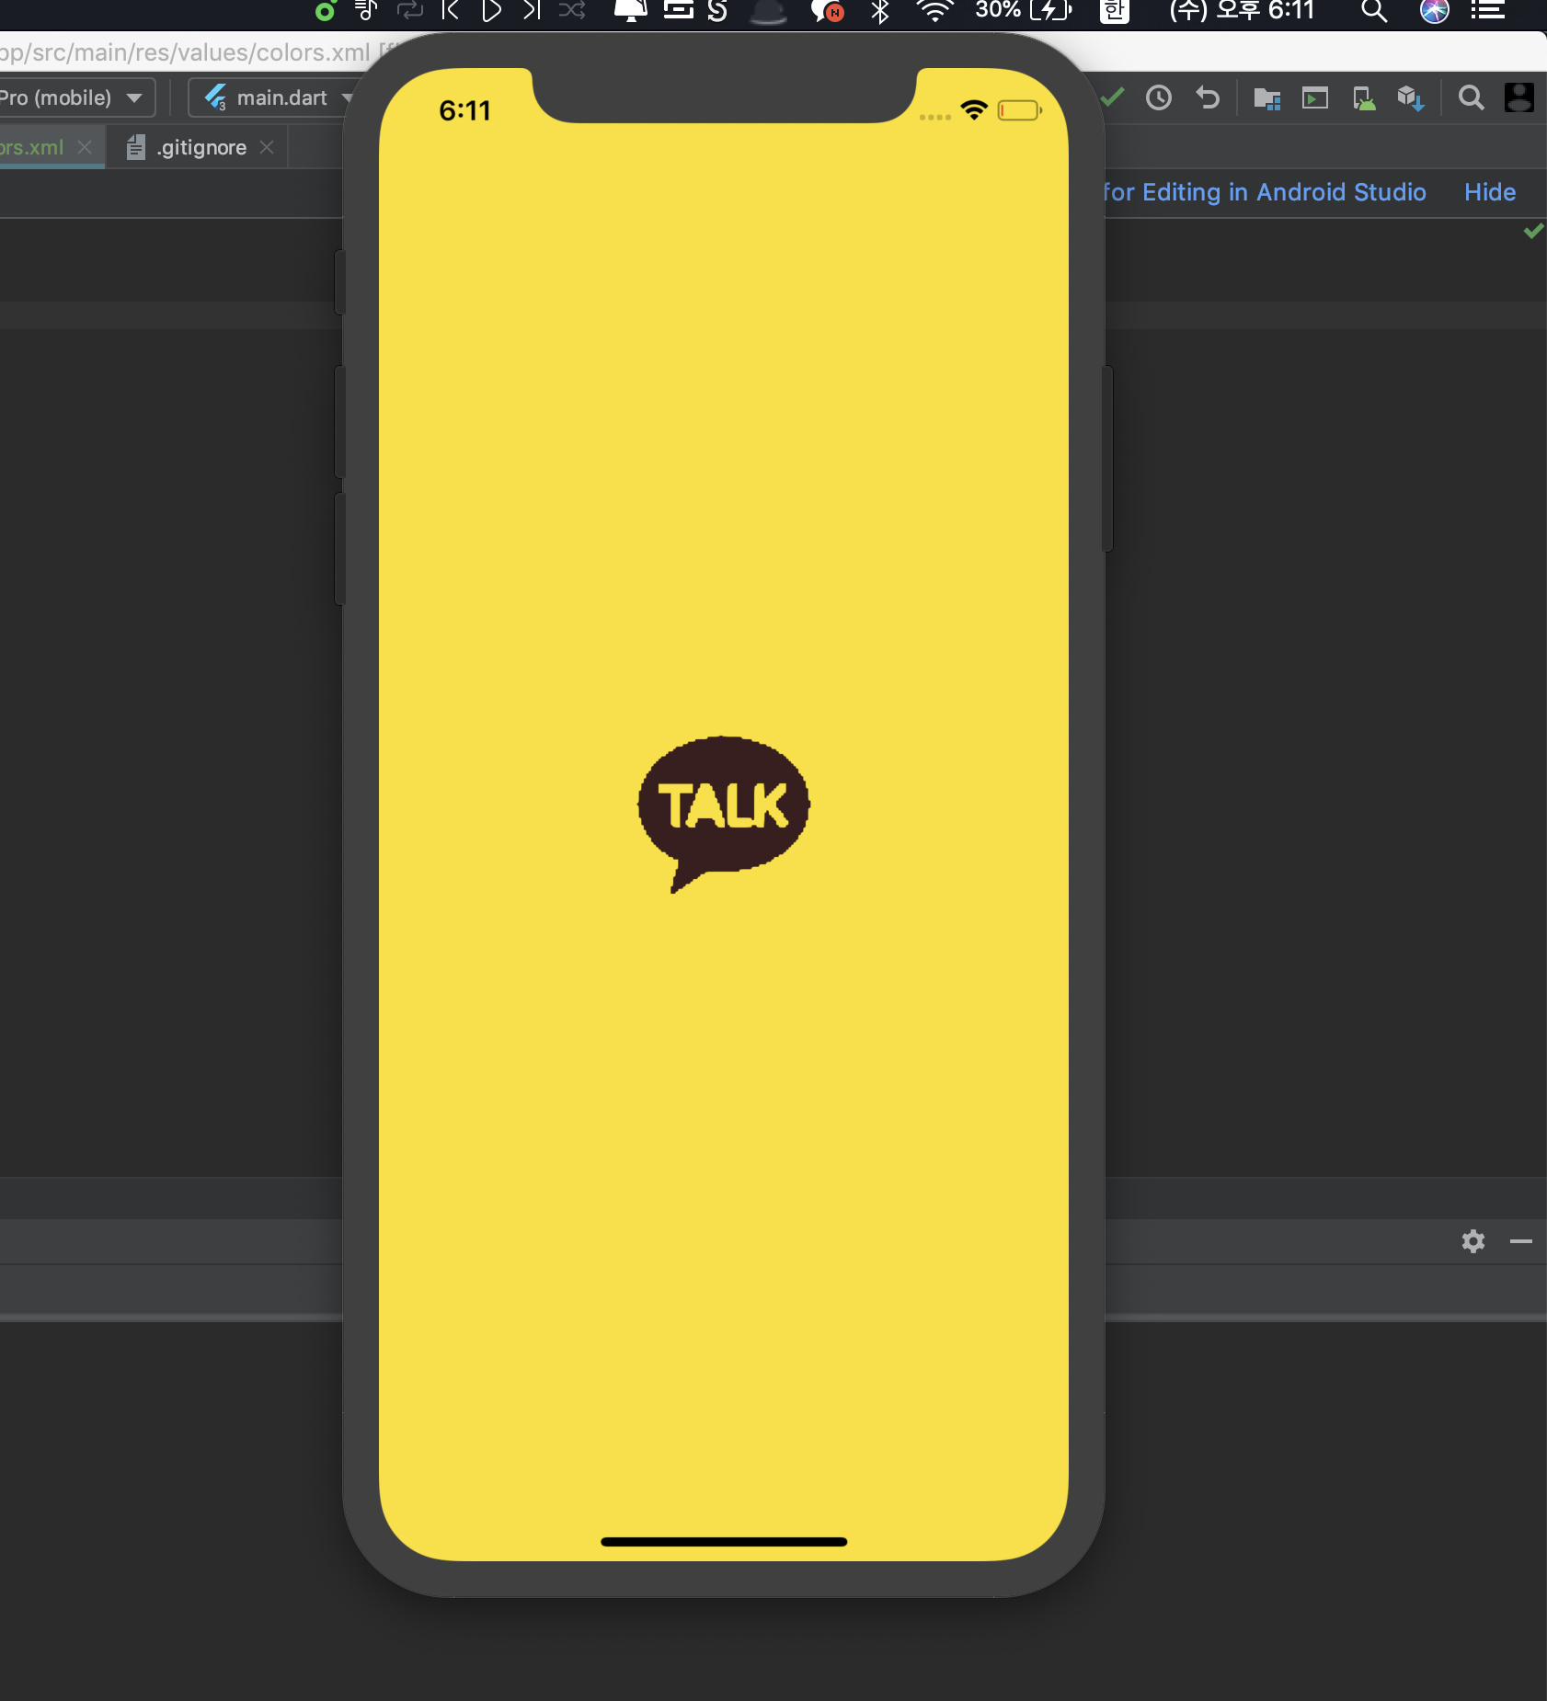Viewport: 1547px width, 1701px height.
Task: Close the colors.xml tab
Action: click(x=85, y=147)
